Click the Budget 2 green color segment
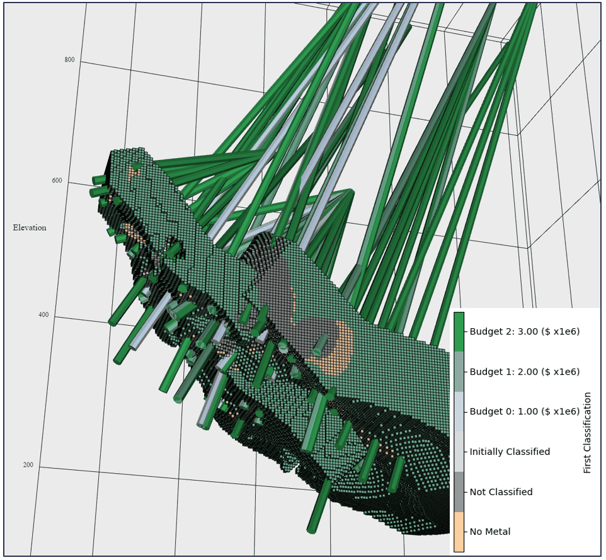Screen dimensions: 606x560 pos(459,332)
